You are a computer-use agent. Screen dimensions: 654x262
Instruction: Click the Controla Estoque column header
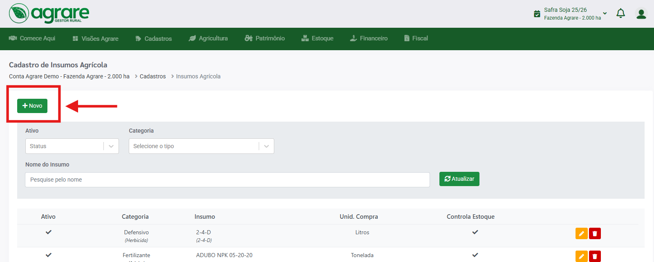click(470, 217)
